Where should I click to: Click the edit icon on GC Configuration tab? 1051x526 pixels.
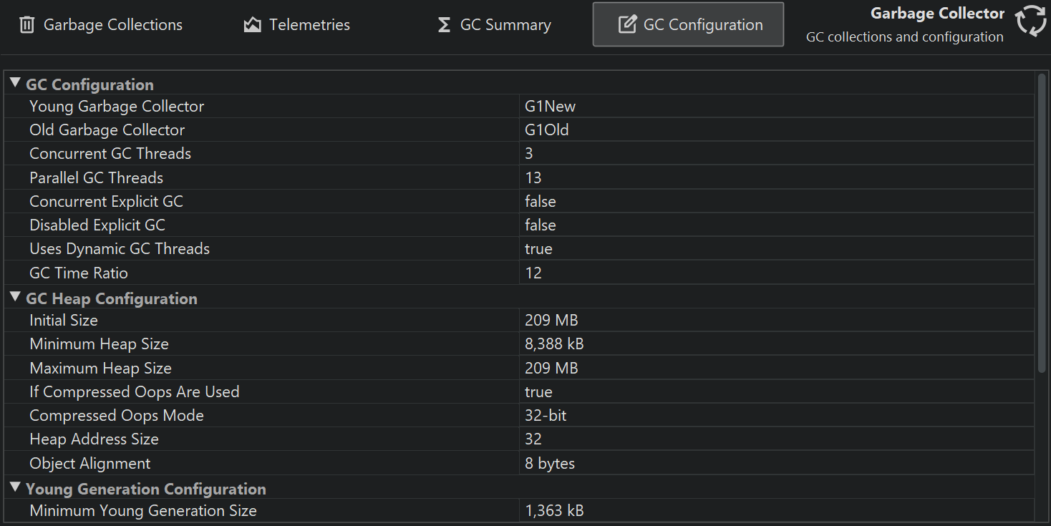[627, 25]
